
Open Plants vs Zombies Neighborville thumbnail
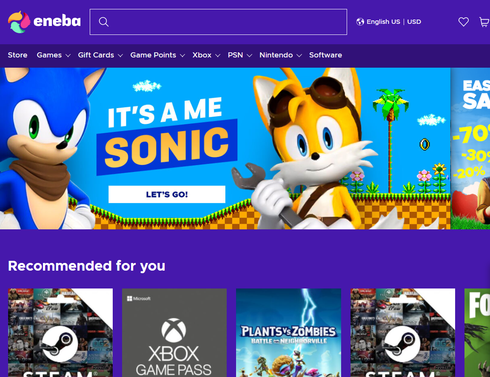[288, 333]
